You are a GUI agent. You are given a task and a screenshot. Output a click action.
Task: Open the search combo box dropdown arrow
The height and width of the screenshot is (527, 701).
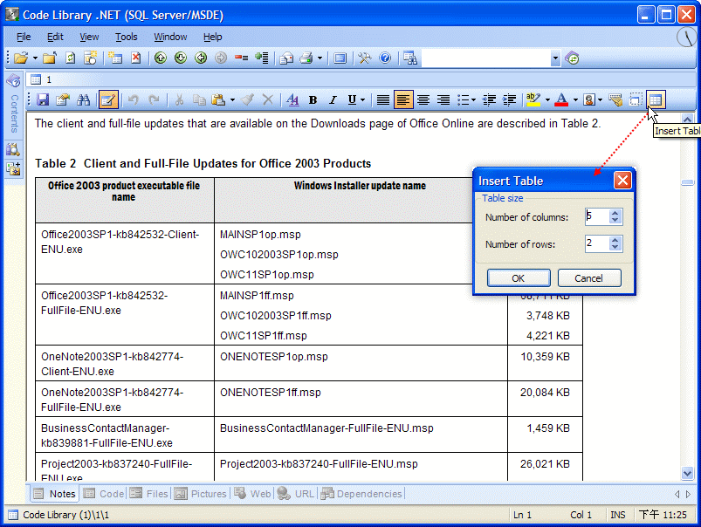555,58
